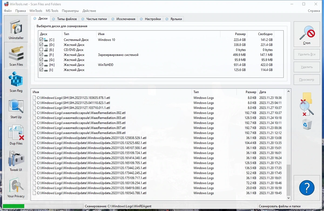The width and height of the screenshot is (324, 211).
Task: Open the Dup Files tool
Action: (16, 135)
